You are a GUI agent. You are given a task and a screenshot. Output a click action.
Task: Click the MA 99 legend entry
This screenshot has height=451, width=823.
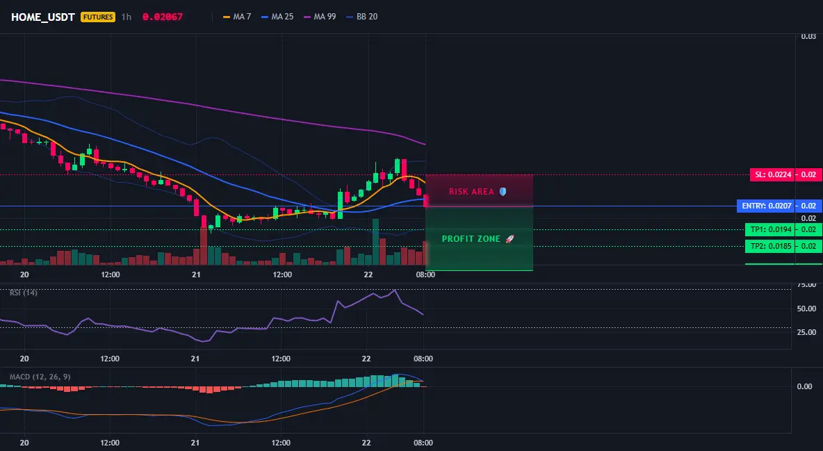click(x=320, y=17)
